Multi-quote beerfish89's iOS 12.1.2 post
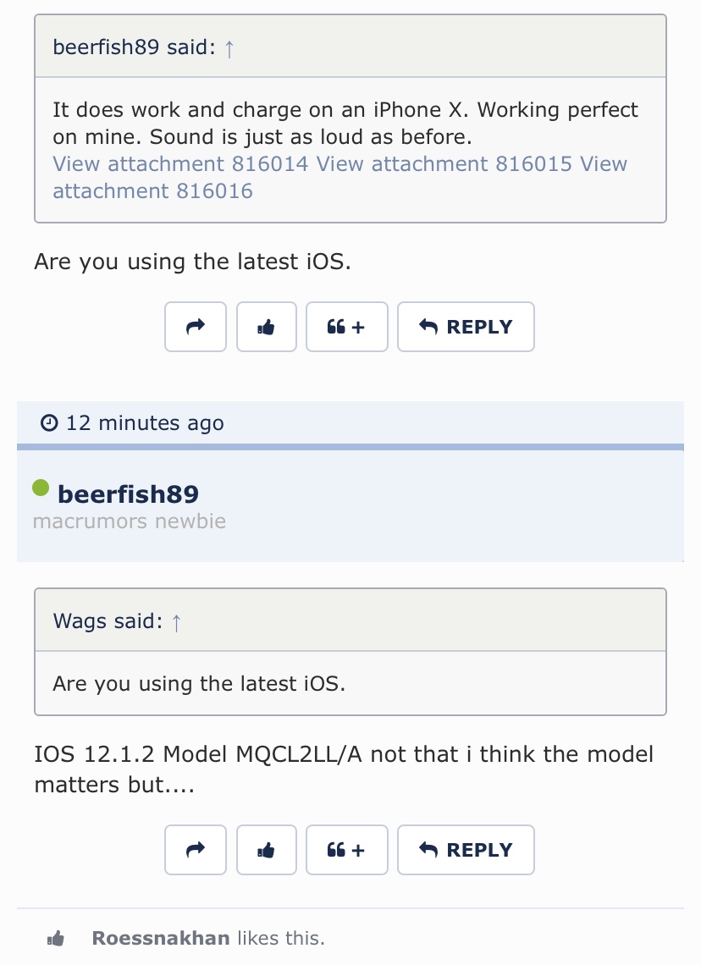 tap(346, 850)
